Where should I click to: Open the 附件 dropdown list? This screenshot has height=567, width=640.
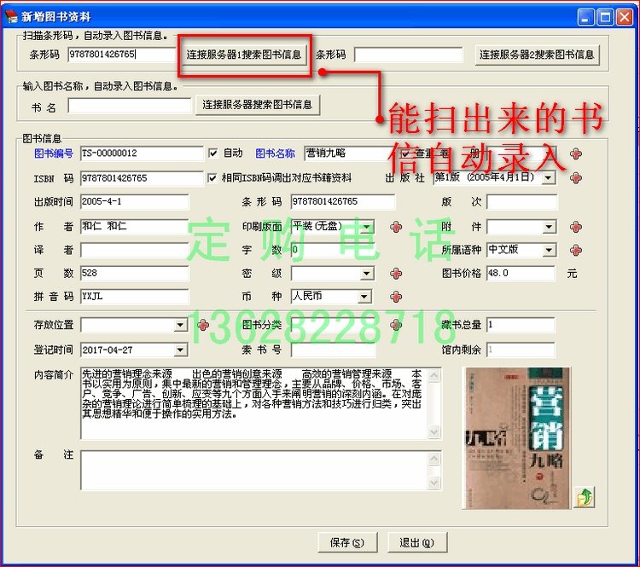[x=550, y=227]
